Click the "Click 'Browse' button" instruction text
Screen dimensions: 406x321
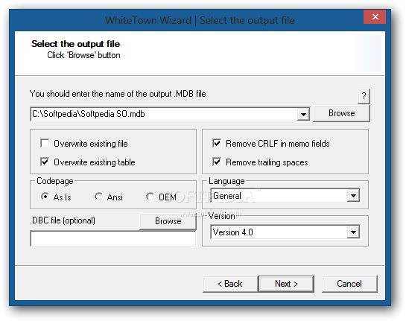[x=83, y=55]
